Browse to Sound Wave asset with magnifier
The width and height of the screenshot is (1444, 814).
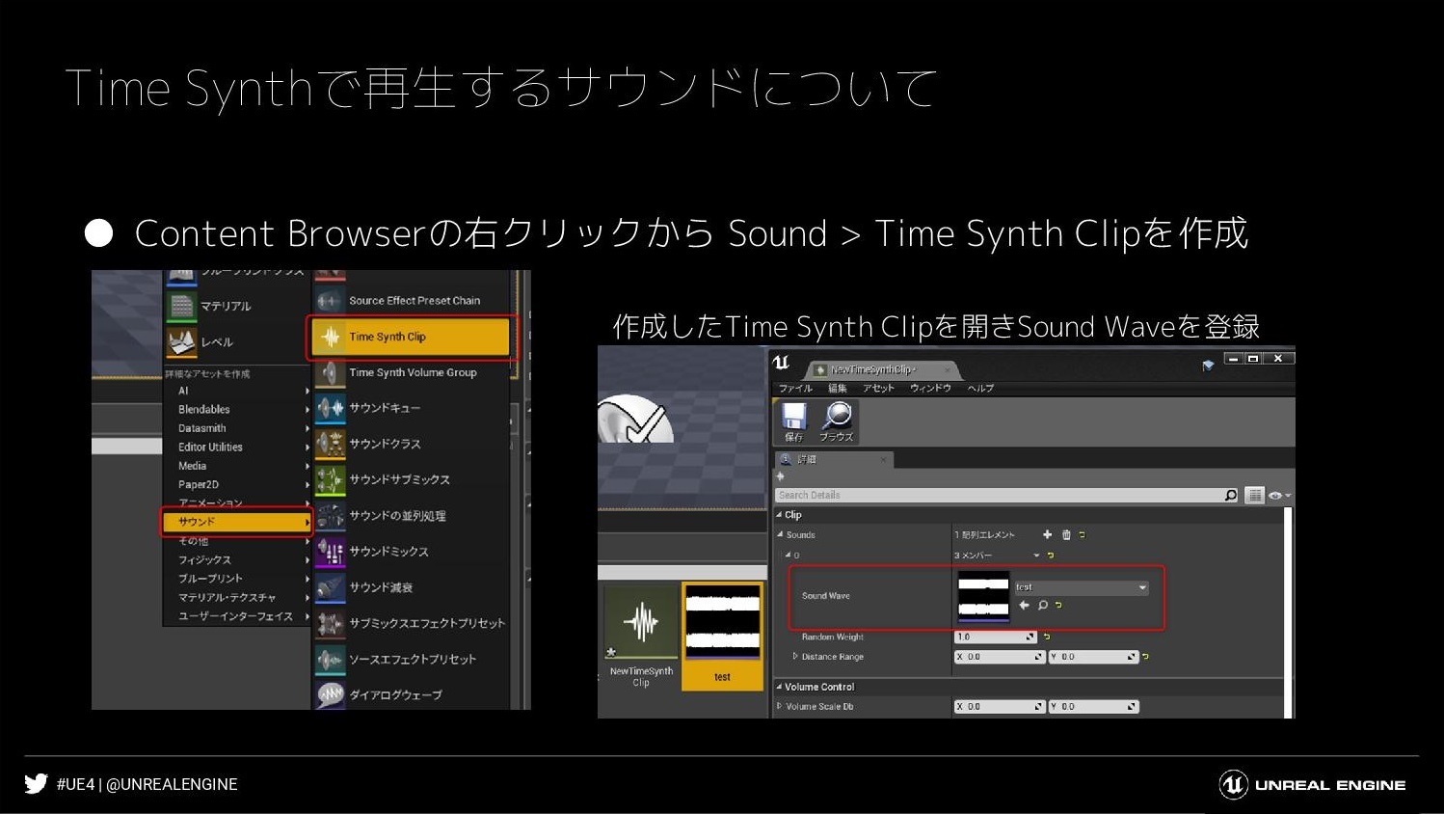point(1042,606)
